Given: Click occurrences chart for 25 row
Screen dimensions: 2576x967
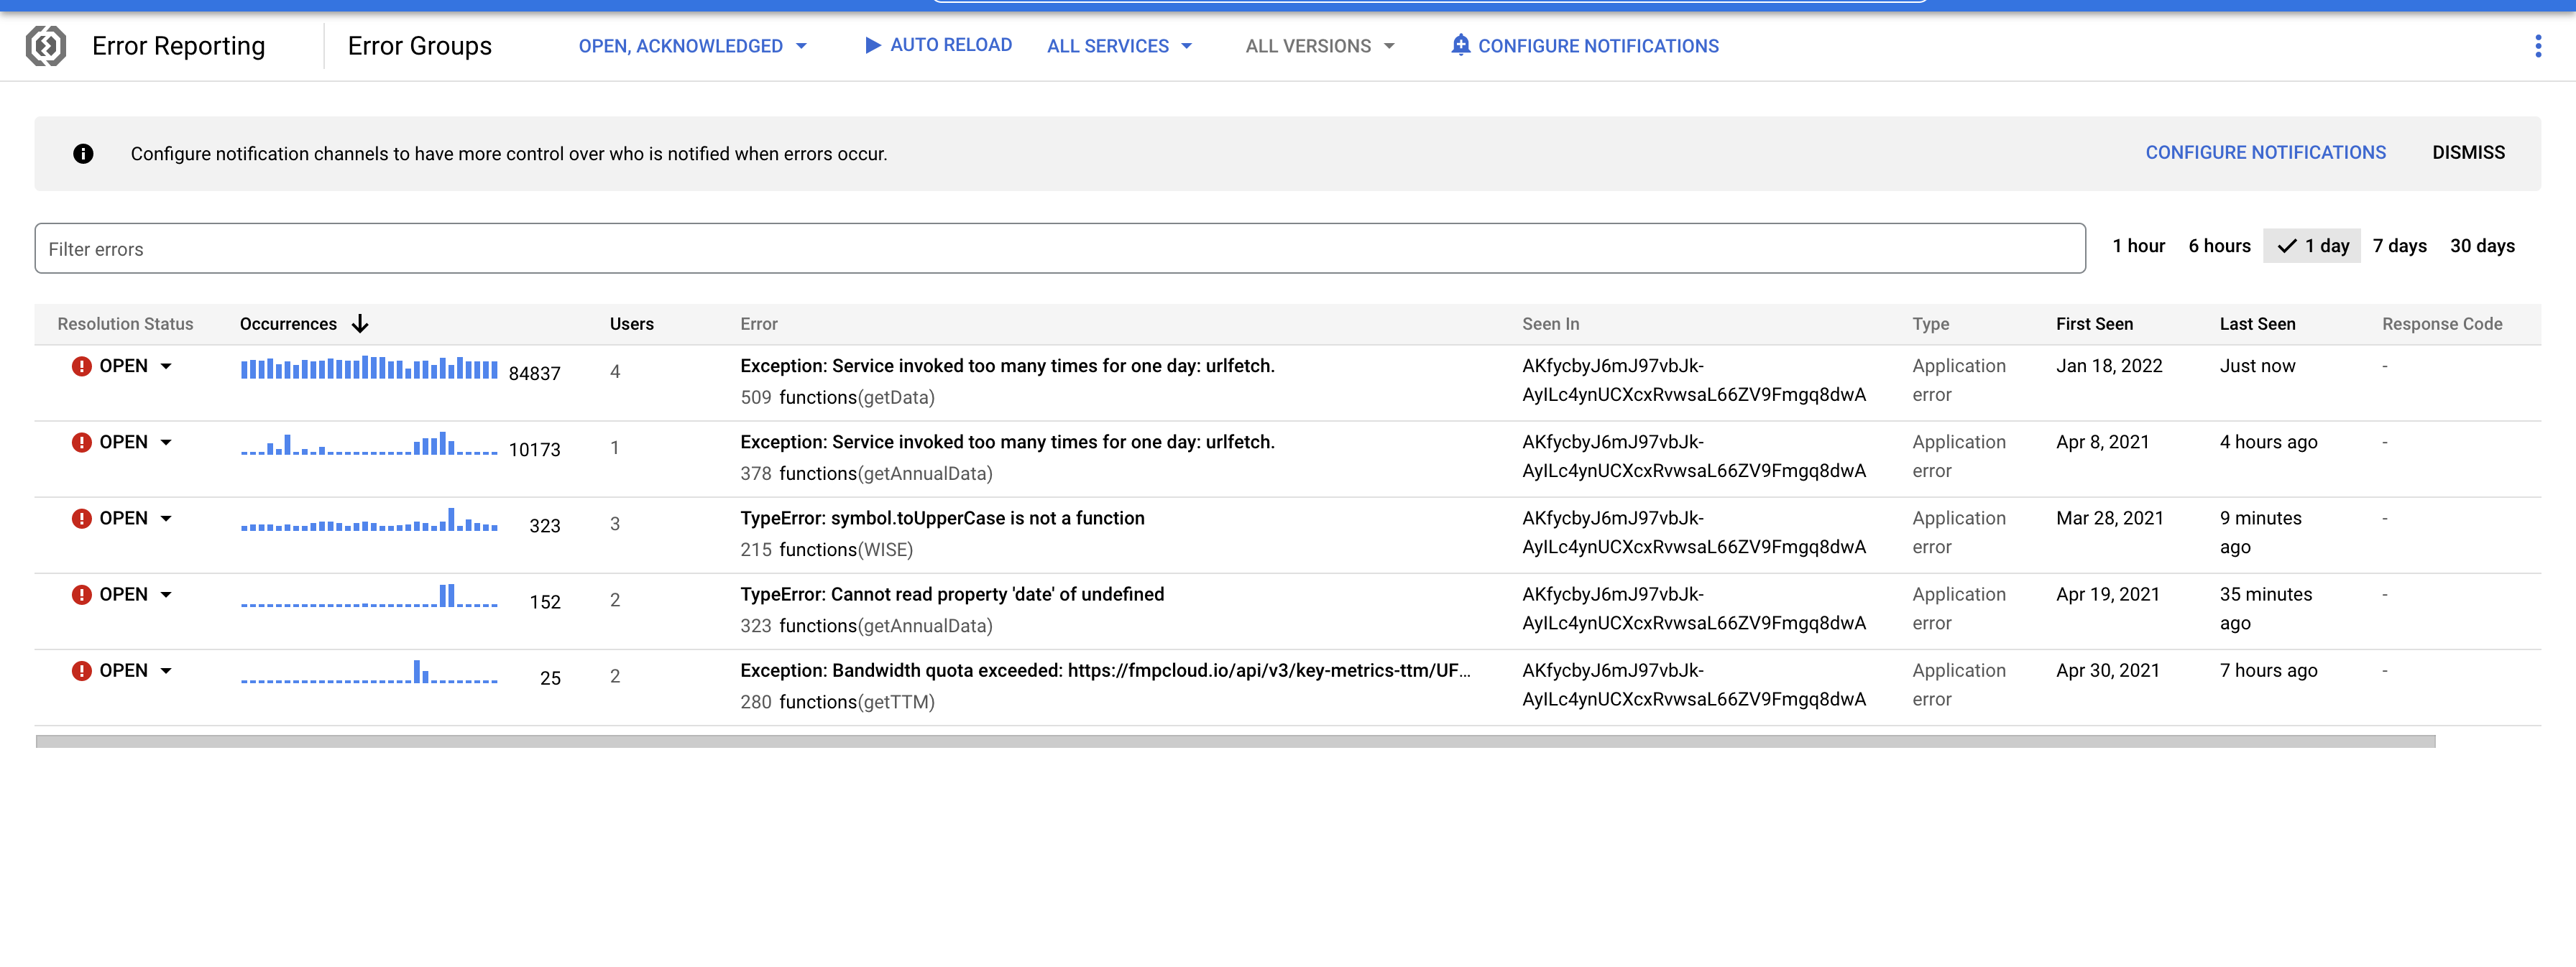Looking at the screenshot, I should click(369, 671).
